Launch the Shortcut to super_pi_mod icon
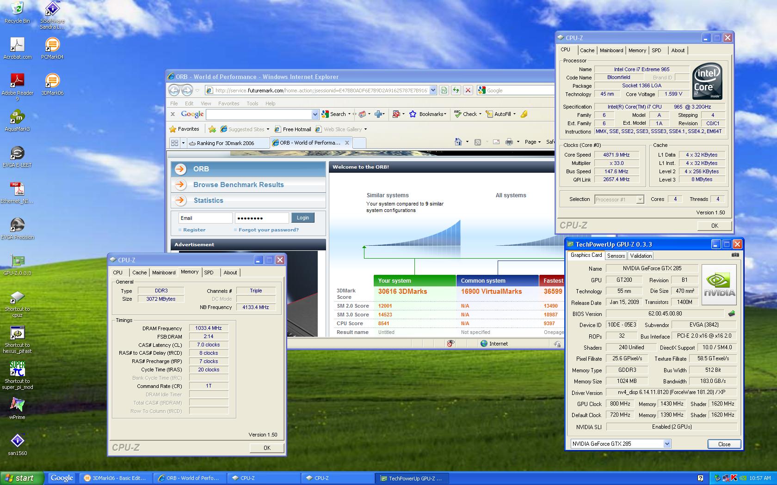Viewport: 777px width, 485px height. [x=17, y=376]
